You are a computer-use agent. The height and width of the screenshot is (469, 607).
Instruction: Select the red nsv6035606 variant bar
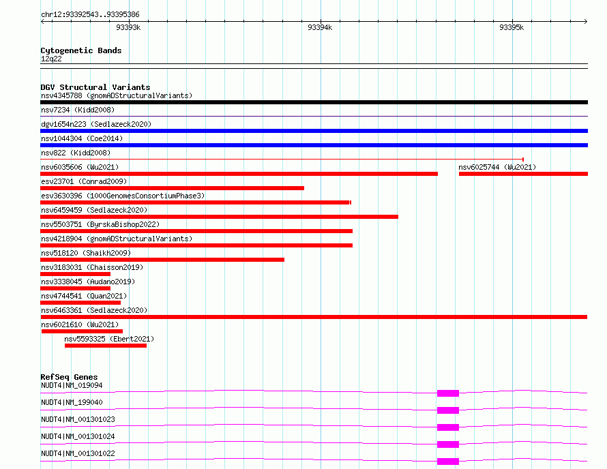pyautogui.click(x=239, y=174)
